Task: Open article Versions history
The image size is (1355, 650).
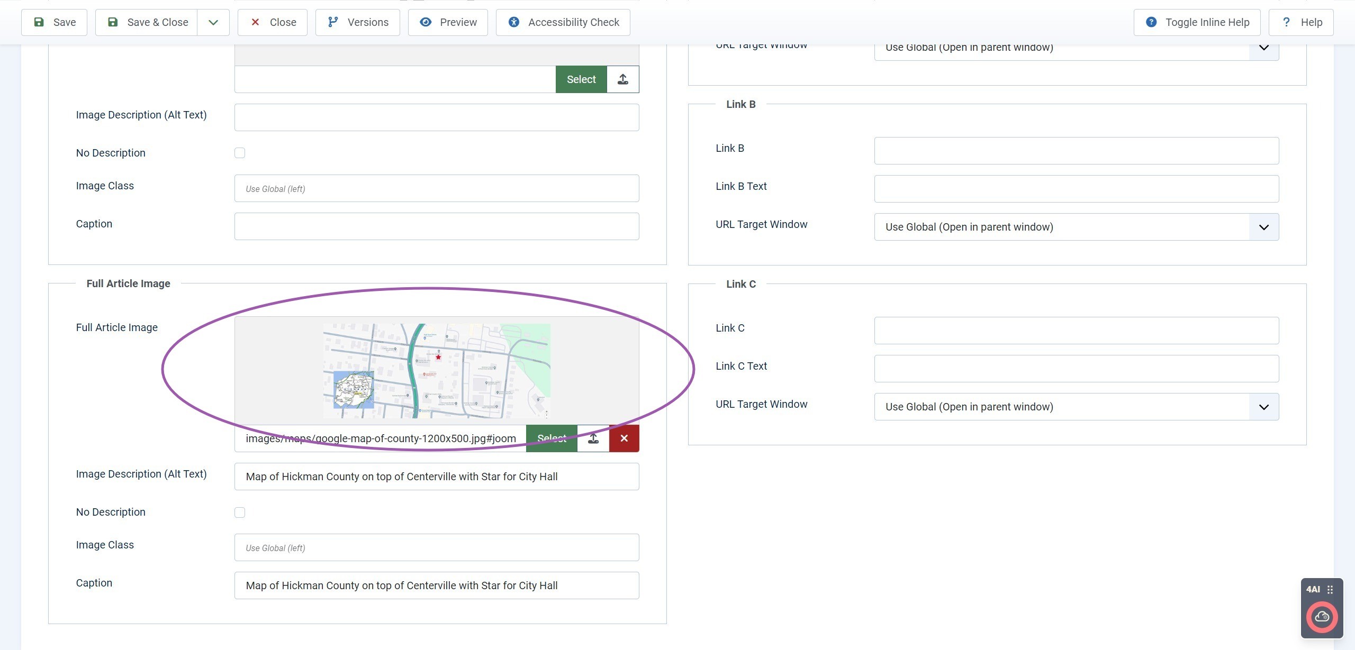Action: click(357, 22)
